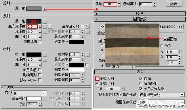Screen dimensions: 187x110
Task: Uncheck the 使用发光贴图 checkbox
Action: [141, 89]
